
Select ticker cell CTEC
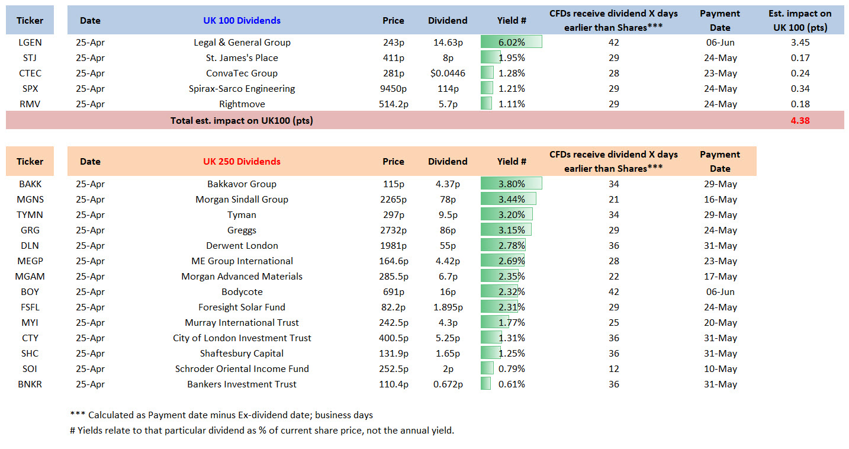[x=30, y=73]
